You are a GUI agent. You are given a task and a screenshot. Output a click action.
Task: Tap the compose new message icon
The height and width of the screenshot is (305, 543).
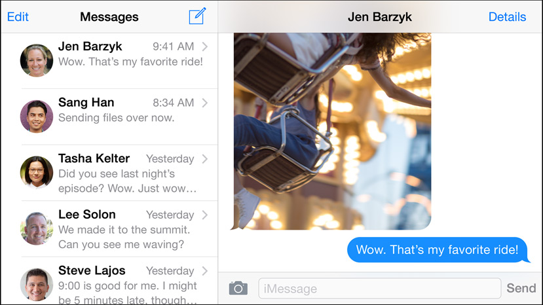click(x=197, y=17)
